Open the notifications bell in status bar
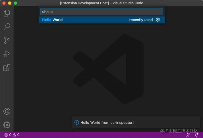The height and width of the screenshot is (138, 203). coord(197,135)
